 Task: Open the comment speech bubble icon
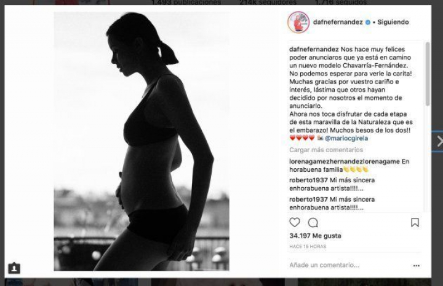pyautogui.click(x=313, y=223)
